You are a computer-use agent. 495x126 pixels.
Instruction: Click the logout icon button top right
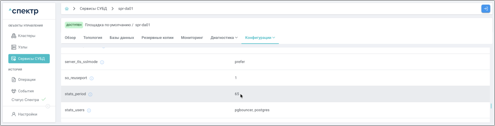pos(485,9)
